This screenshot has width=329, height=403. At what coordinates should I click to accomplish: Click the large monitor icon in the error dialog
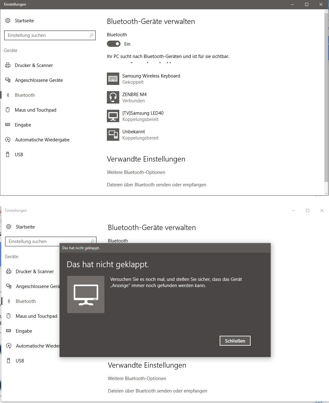tap(86, 294)
